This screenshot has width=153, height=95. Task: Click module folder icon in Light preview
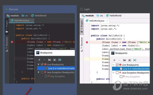click(x=83, y=16)
